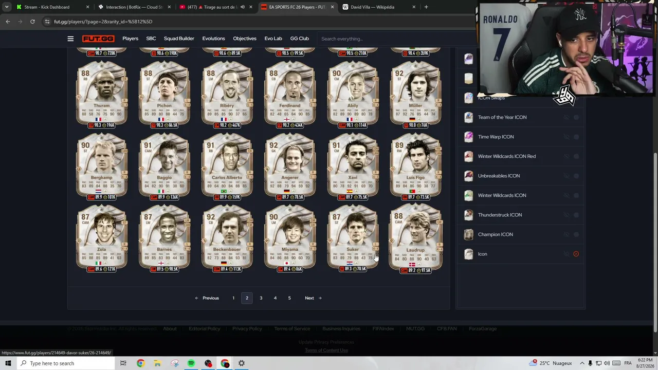Expand the tab search dropdown
This screenshot has width=658, height=370.
7,7
